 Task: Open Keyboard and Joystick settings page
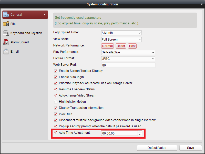26,33
